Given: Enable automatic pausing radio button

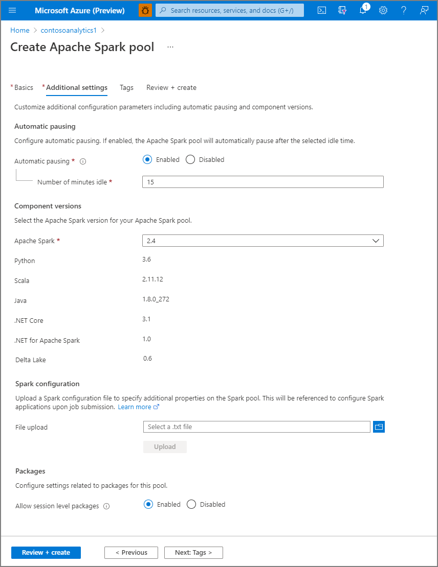Looking at the screenshot, I should coord(147,159).
